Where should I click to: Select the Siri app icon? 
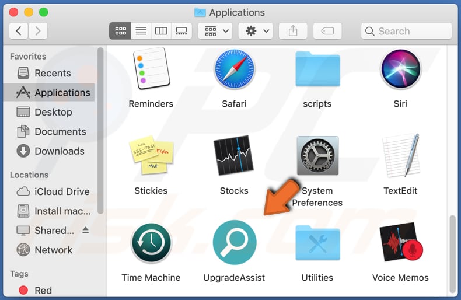tap(400, 69)
